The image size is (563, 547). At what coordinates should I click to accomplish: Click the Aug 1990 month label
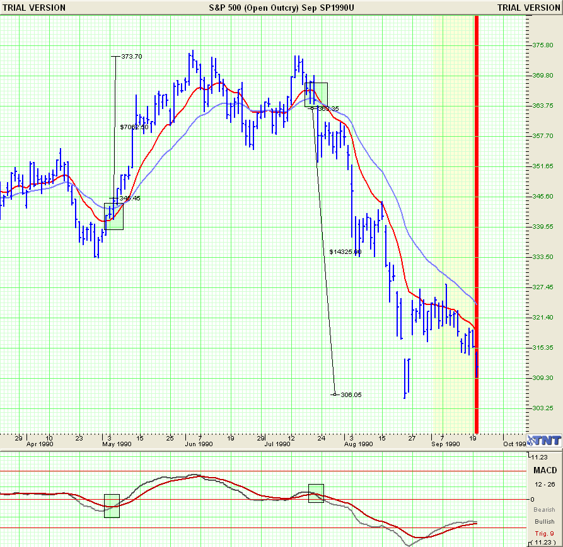click(358, 444)
